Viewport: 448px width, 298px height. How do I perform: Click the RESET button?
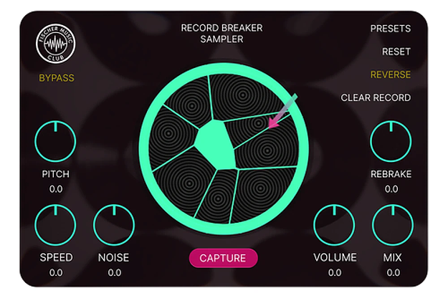coord(396,52)
